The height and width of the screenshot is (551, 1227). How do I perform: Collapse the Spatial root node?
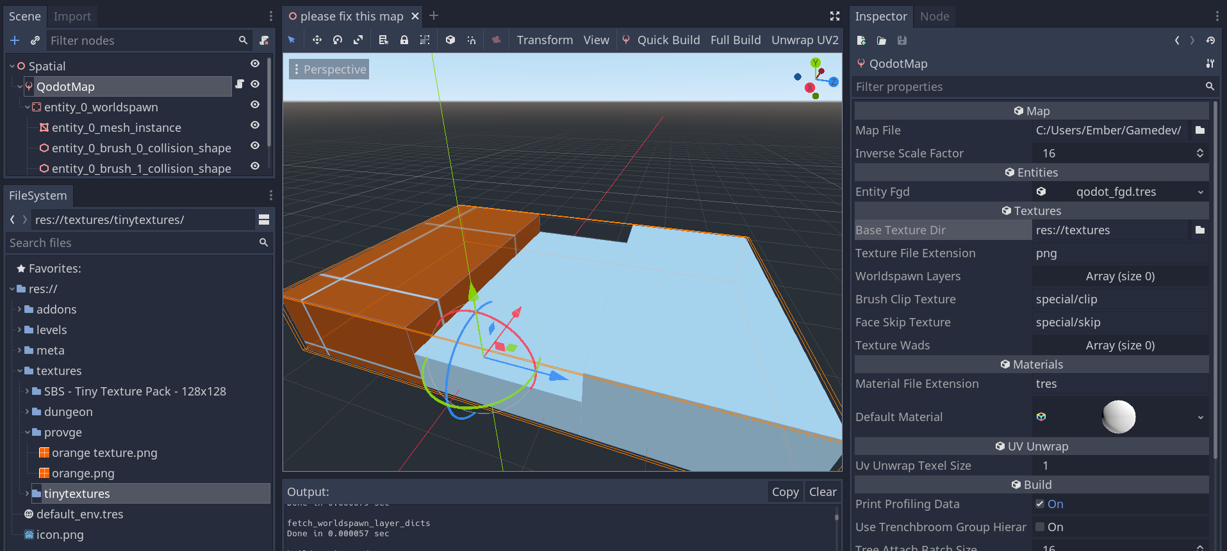tap(12, 66)
